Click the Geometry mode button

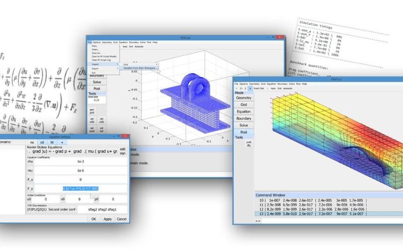tap(244, 99)
